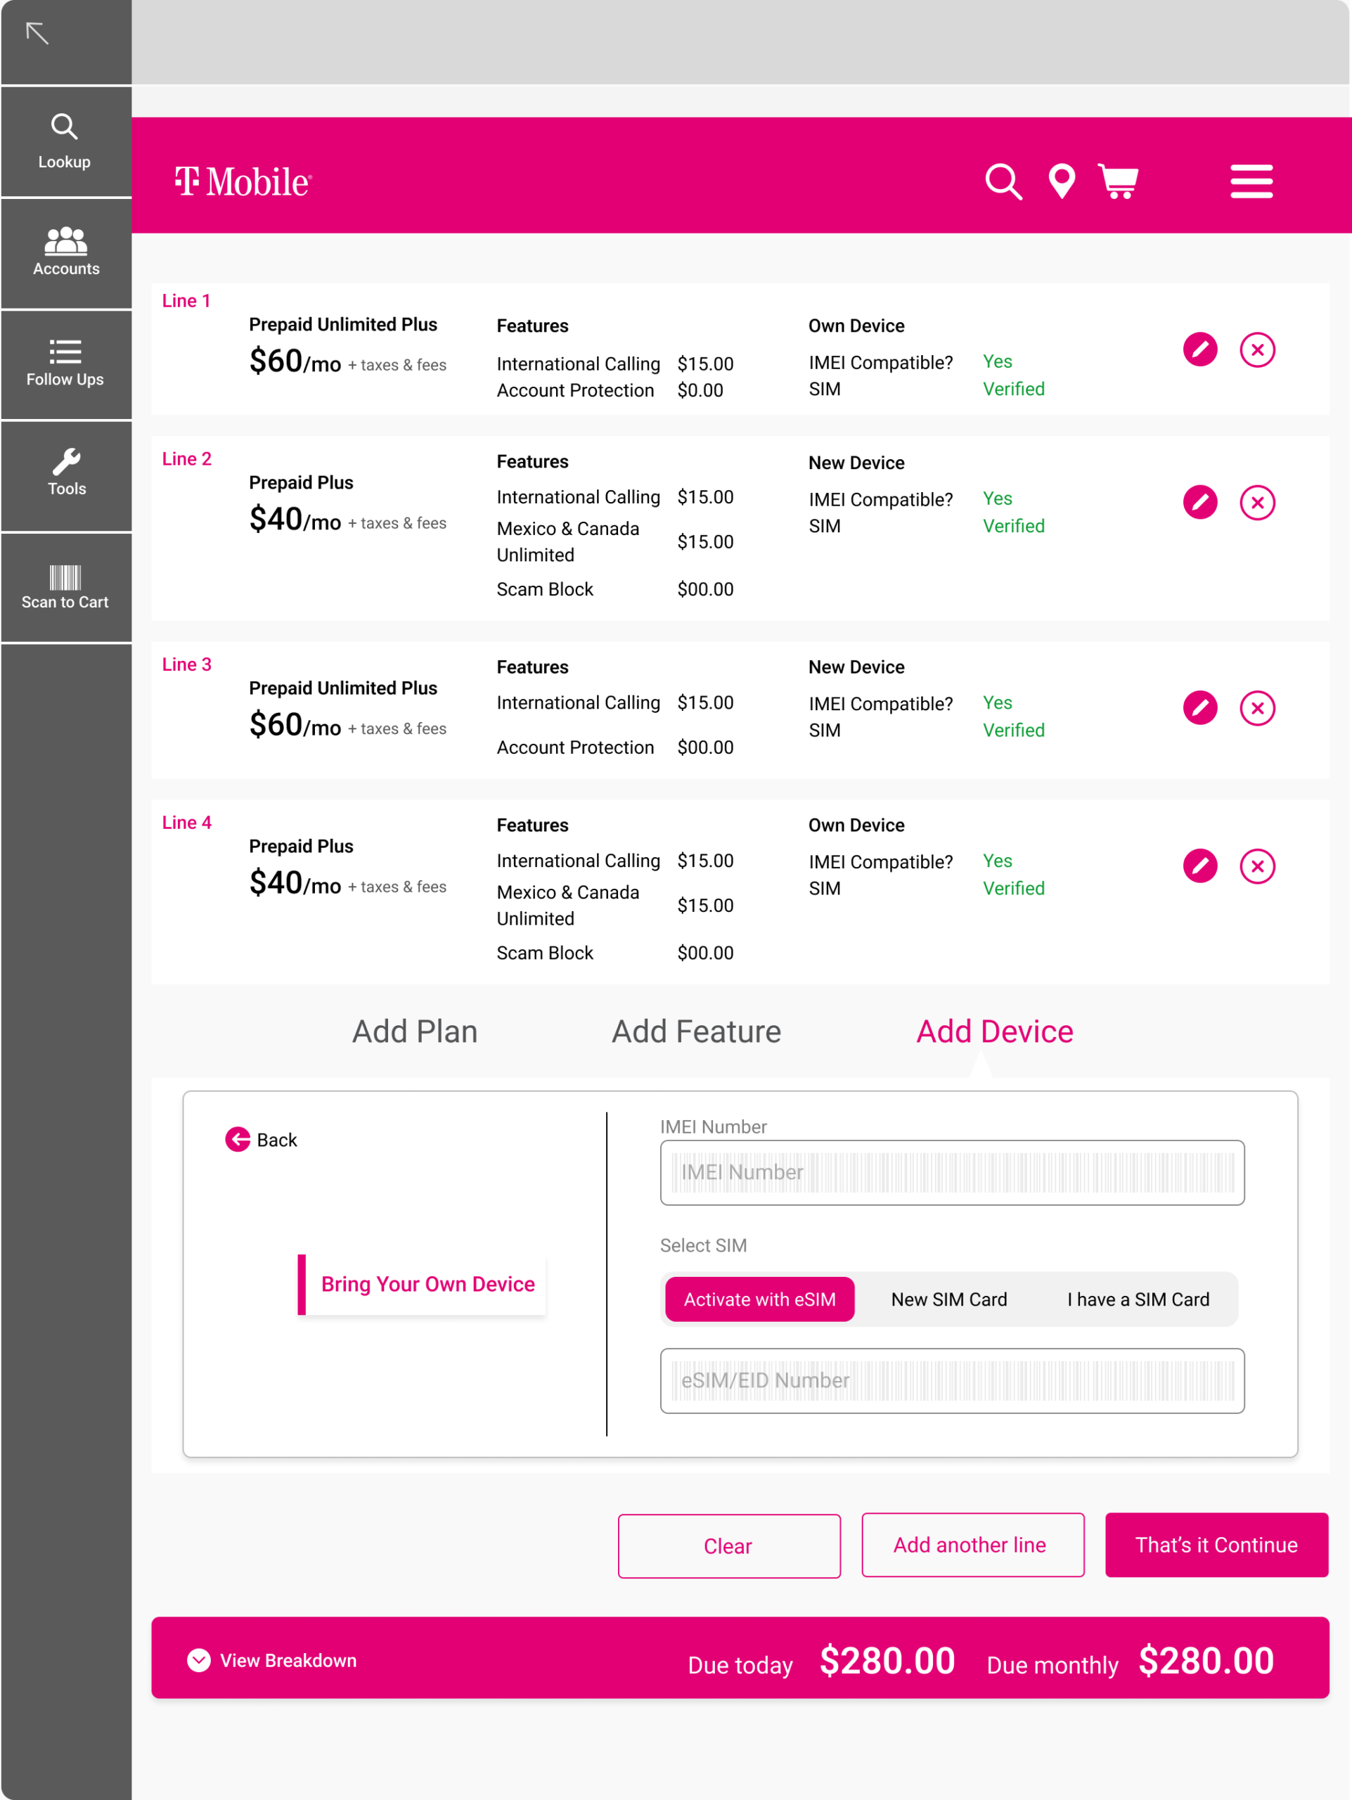The height and width of the screenshot is (1800, 1352).
Task: Switch to Add Feature tab
Action: (x=695, y=1031)
